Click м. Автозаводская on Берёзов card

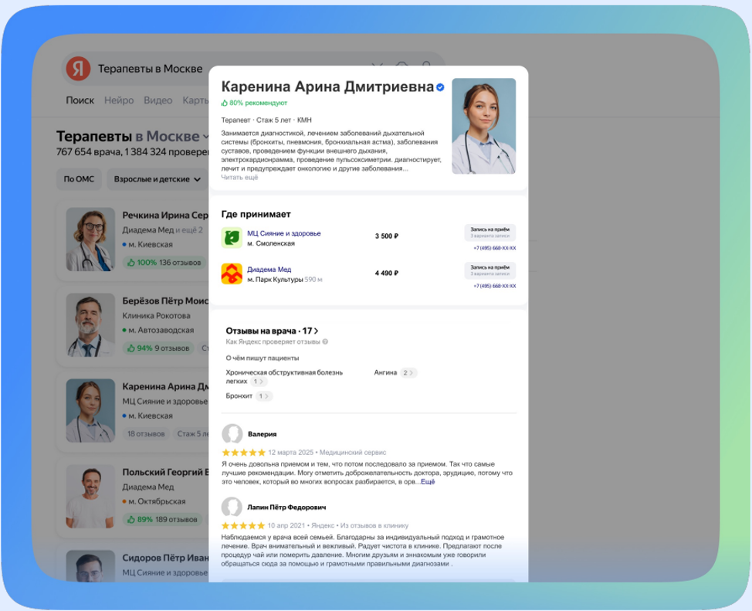coord(161,331)
